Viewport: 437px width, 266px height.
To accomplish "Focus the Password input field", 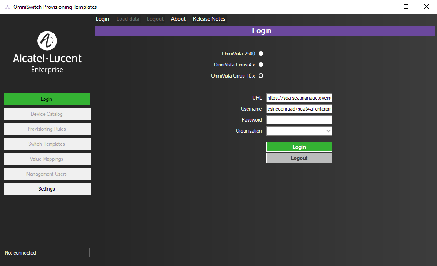I will [x=299, y=120].
